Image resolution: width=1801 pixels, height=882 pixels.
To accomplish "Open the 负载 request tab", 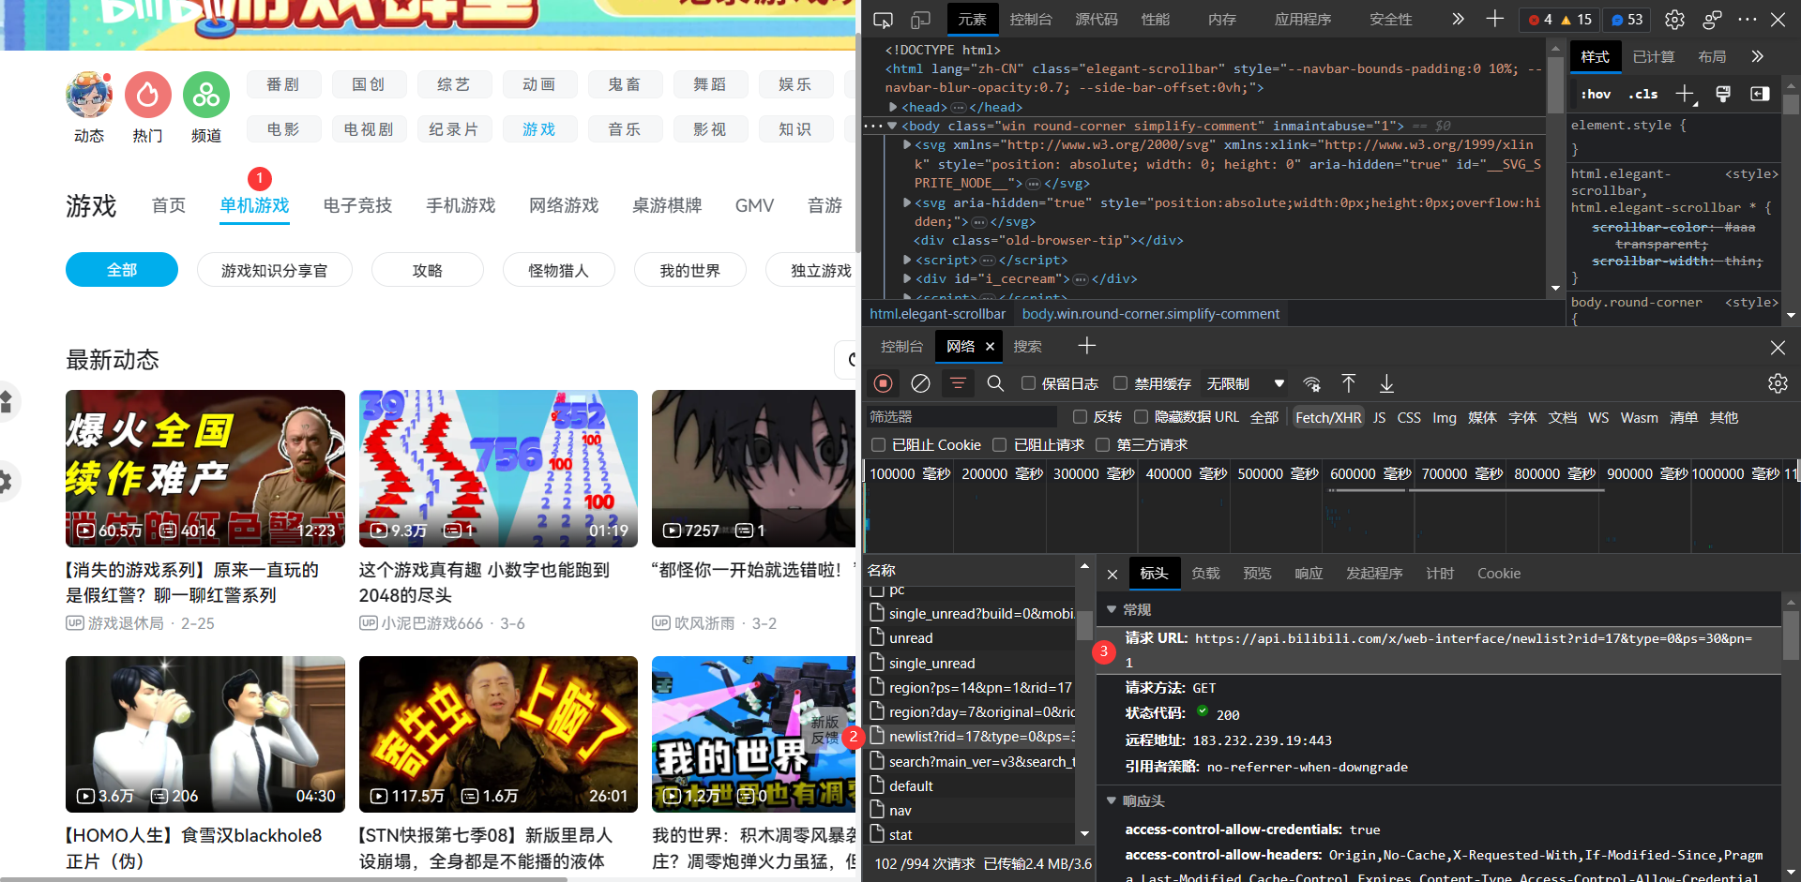I will coord(1205,574).
